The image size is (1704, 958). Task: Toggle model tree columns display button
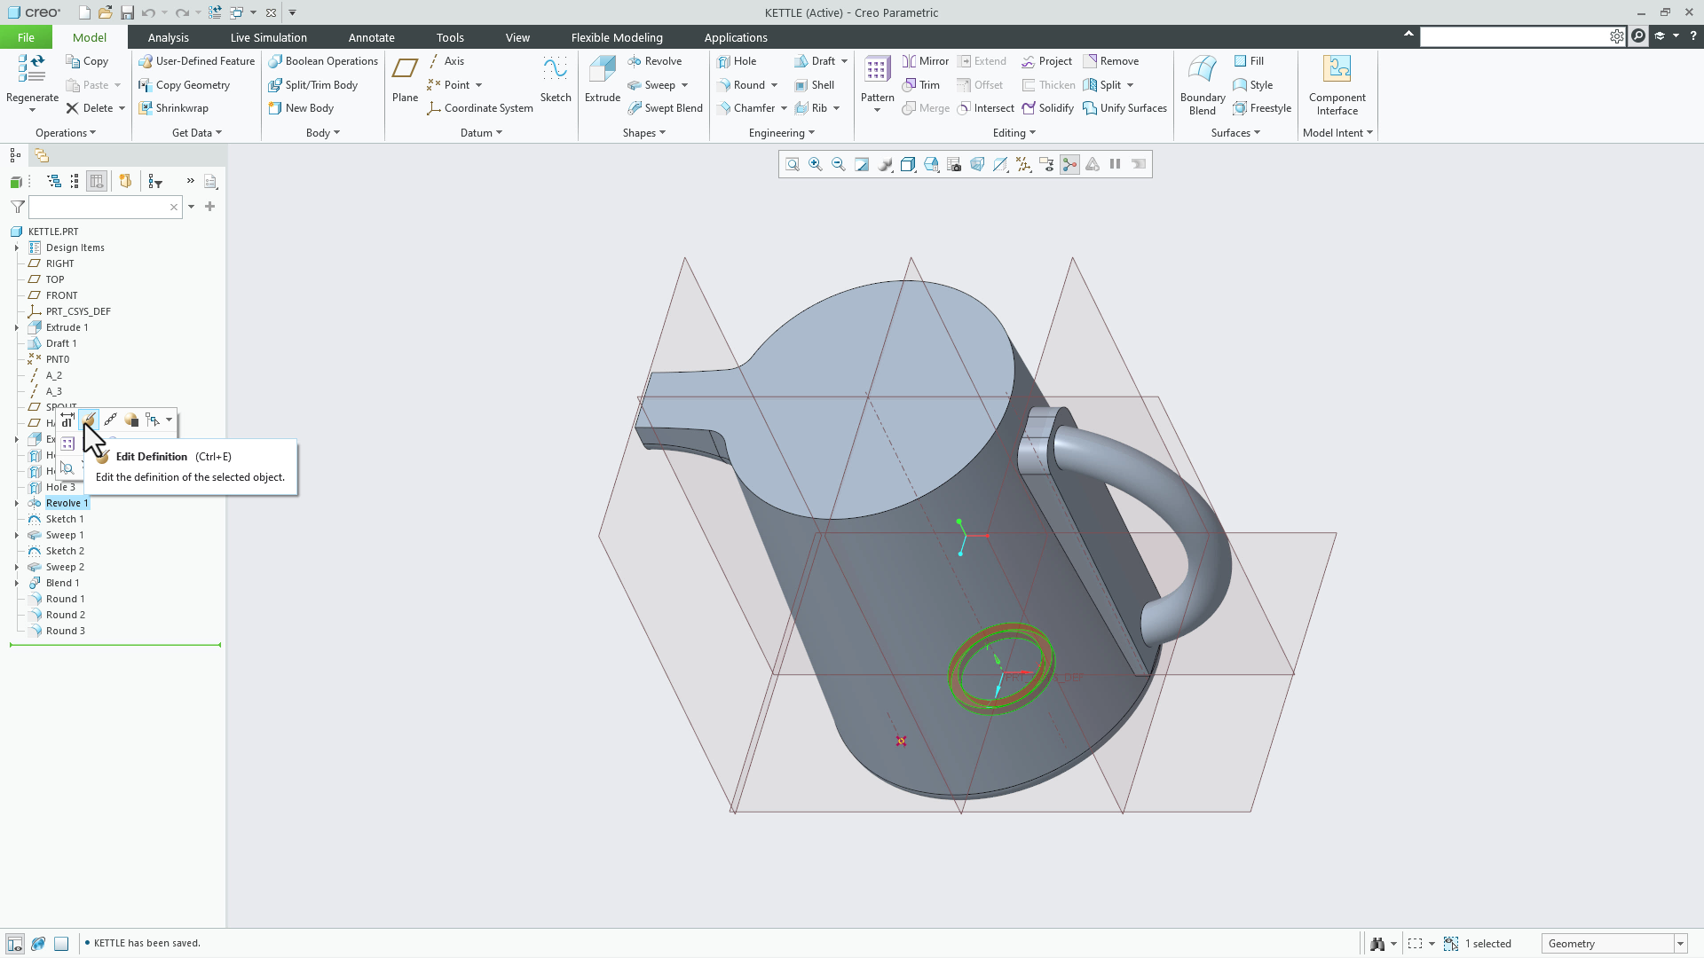pos(97,181)
